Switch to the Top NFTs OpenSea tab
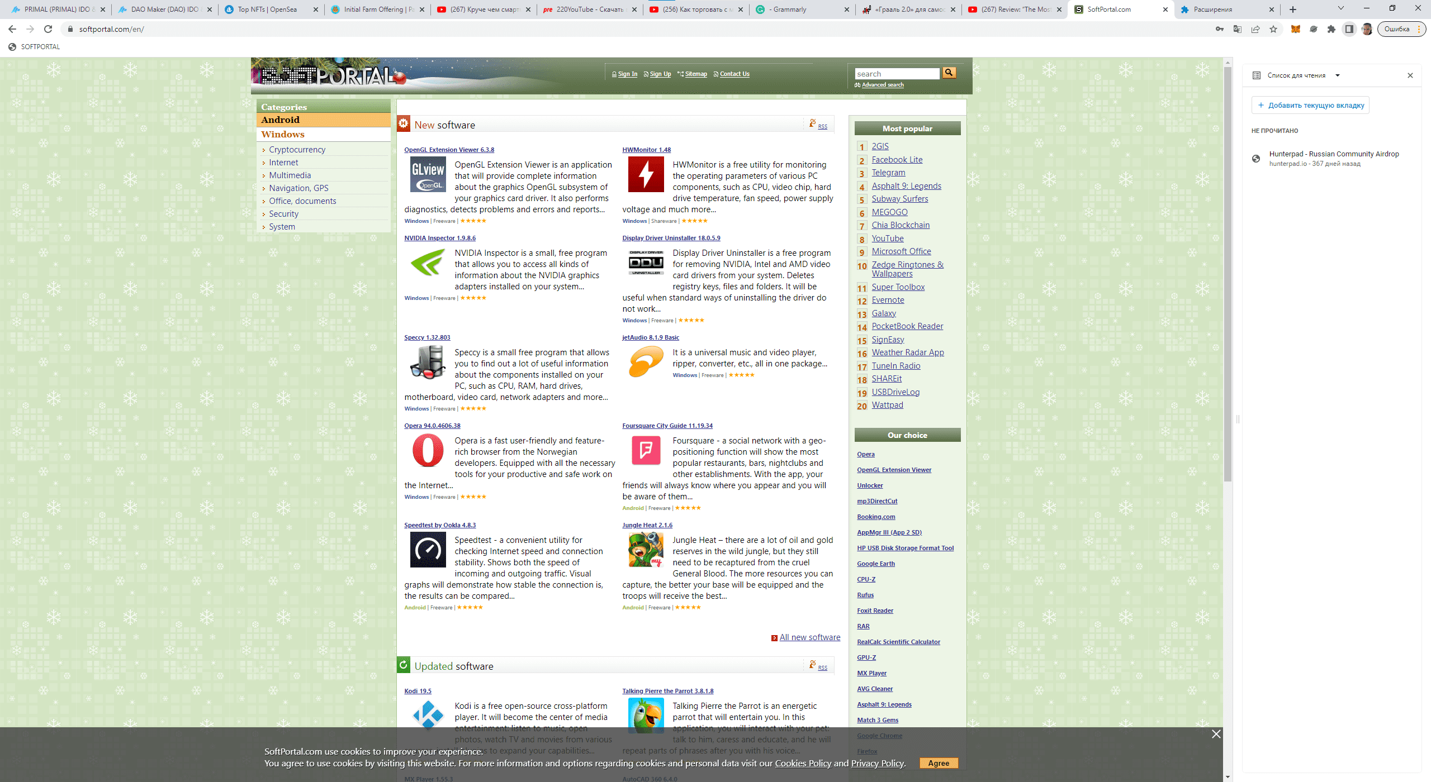 267,9
